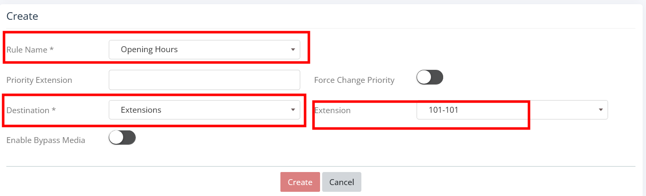The height and width of the screenshot is (196, 646).
Task: Expand the Destination dropdown
Action: point(204,110)
